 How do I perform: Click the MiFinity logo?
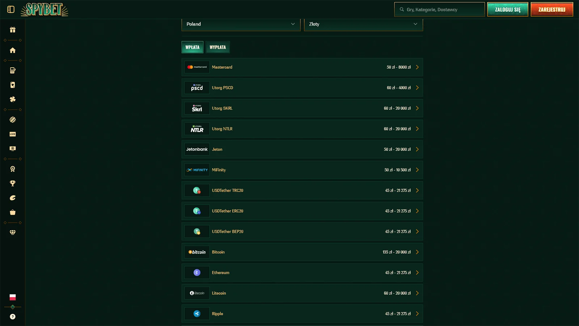pyautogui.click(x=197, y=170)
